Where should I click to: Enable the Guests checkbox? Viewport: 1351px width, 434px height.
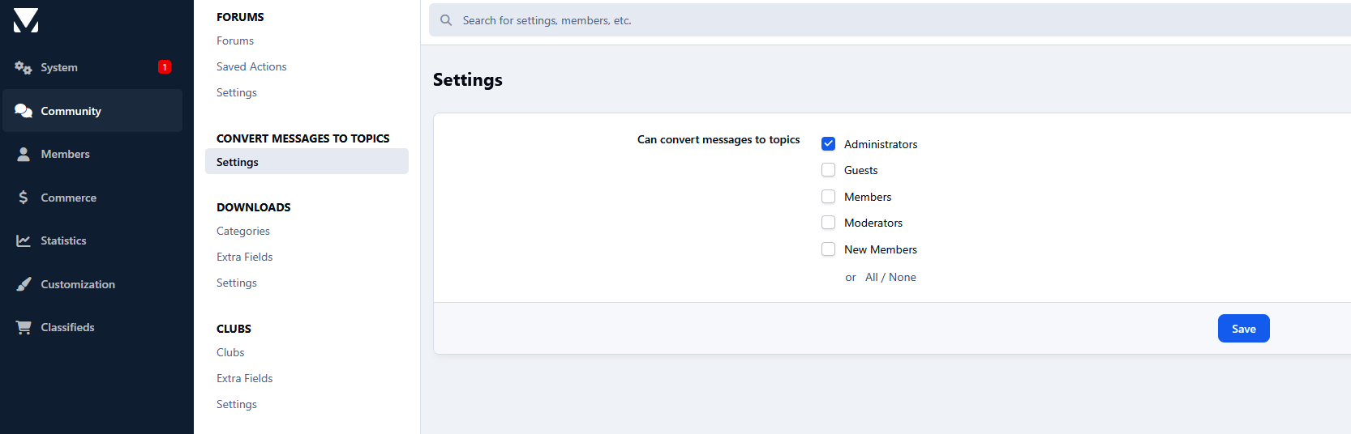[828, 170]
